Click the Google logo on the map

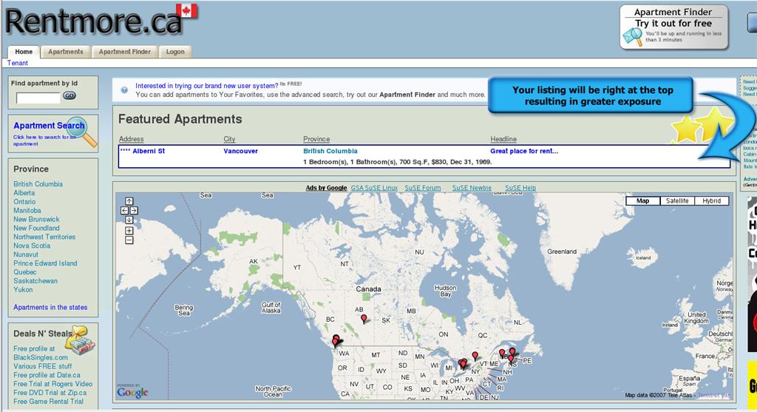pyautogui.click(x=132, y=391)
